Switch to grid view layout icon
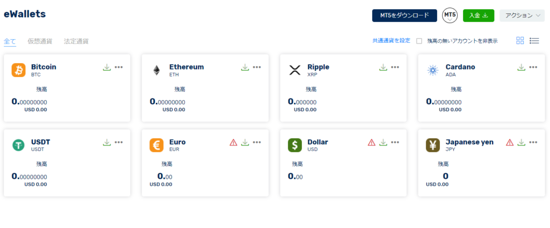 (x=520, y=41)
